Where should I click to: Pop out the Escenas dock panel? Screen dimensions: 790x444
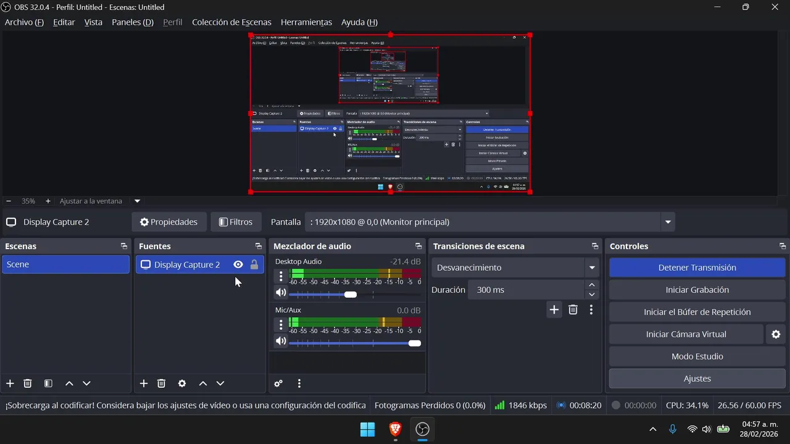(124, 246)
